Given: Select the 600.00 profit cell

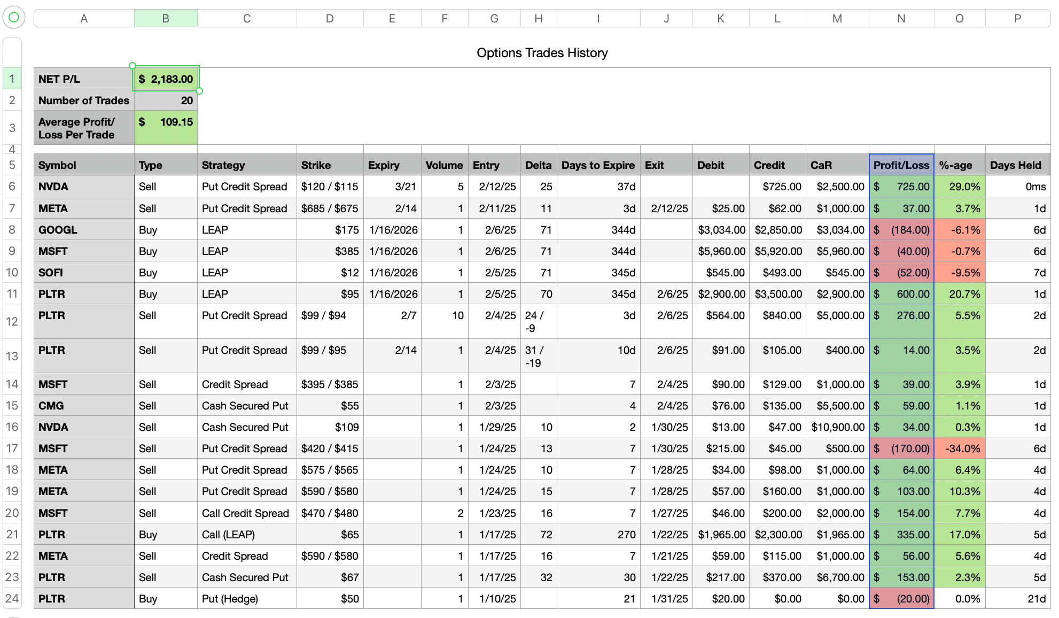Looking at the screenshot, I should pyautogui.click(x=901, y=293).
